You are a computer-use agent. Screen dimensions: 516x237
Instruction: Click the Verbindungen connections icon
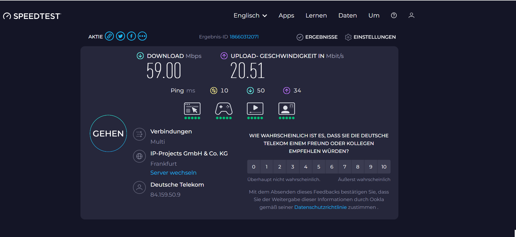pyautogui.click(x=139, y=135)
